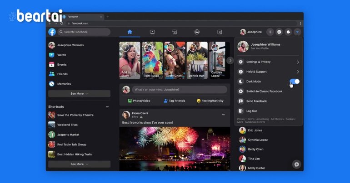Select Switch to Classic Facebook
This screenshot has height=183, width=350.
pos(264,91)
